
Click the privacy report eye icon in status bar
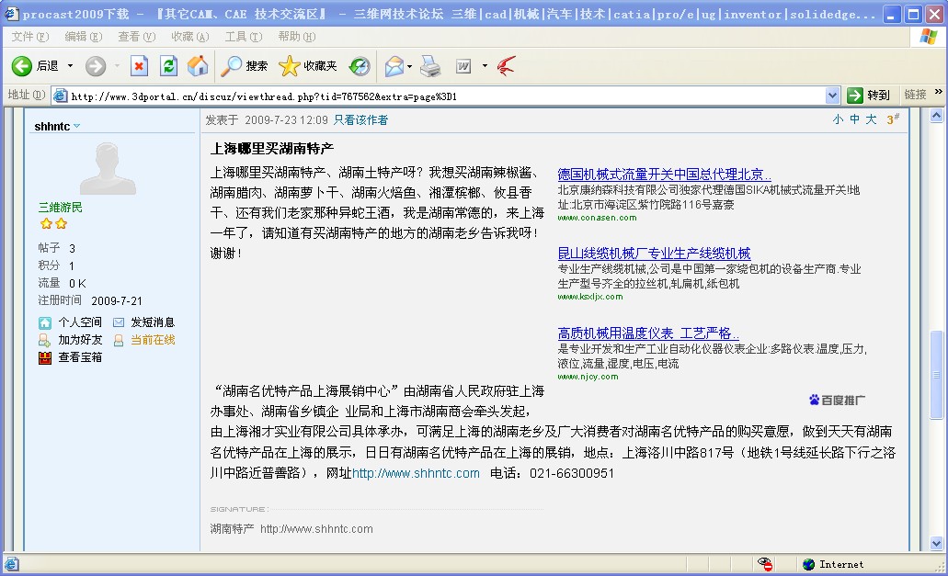click(765, 564)
